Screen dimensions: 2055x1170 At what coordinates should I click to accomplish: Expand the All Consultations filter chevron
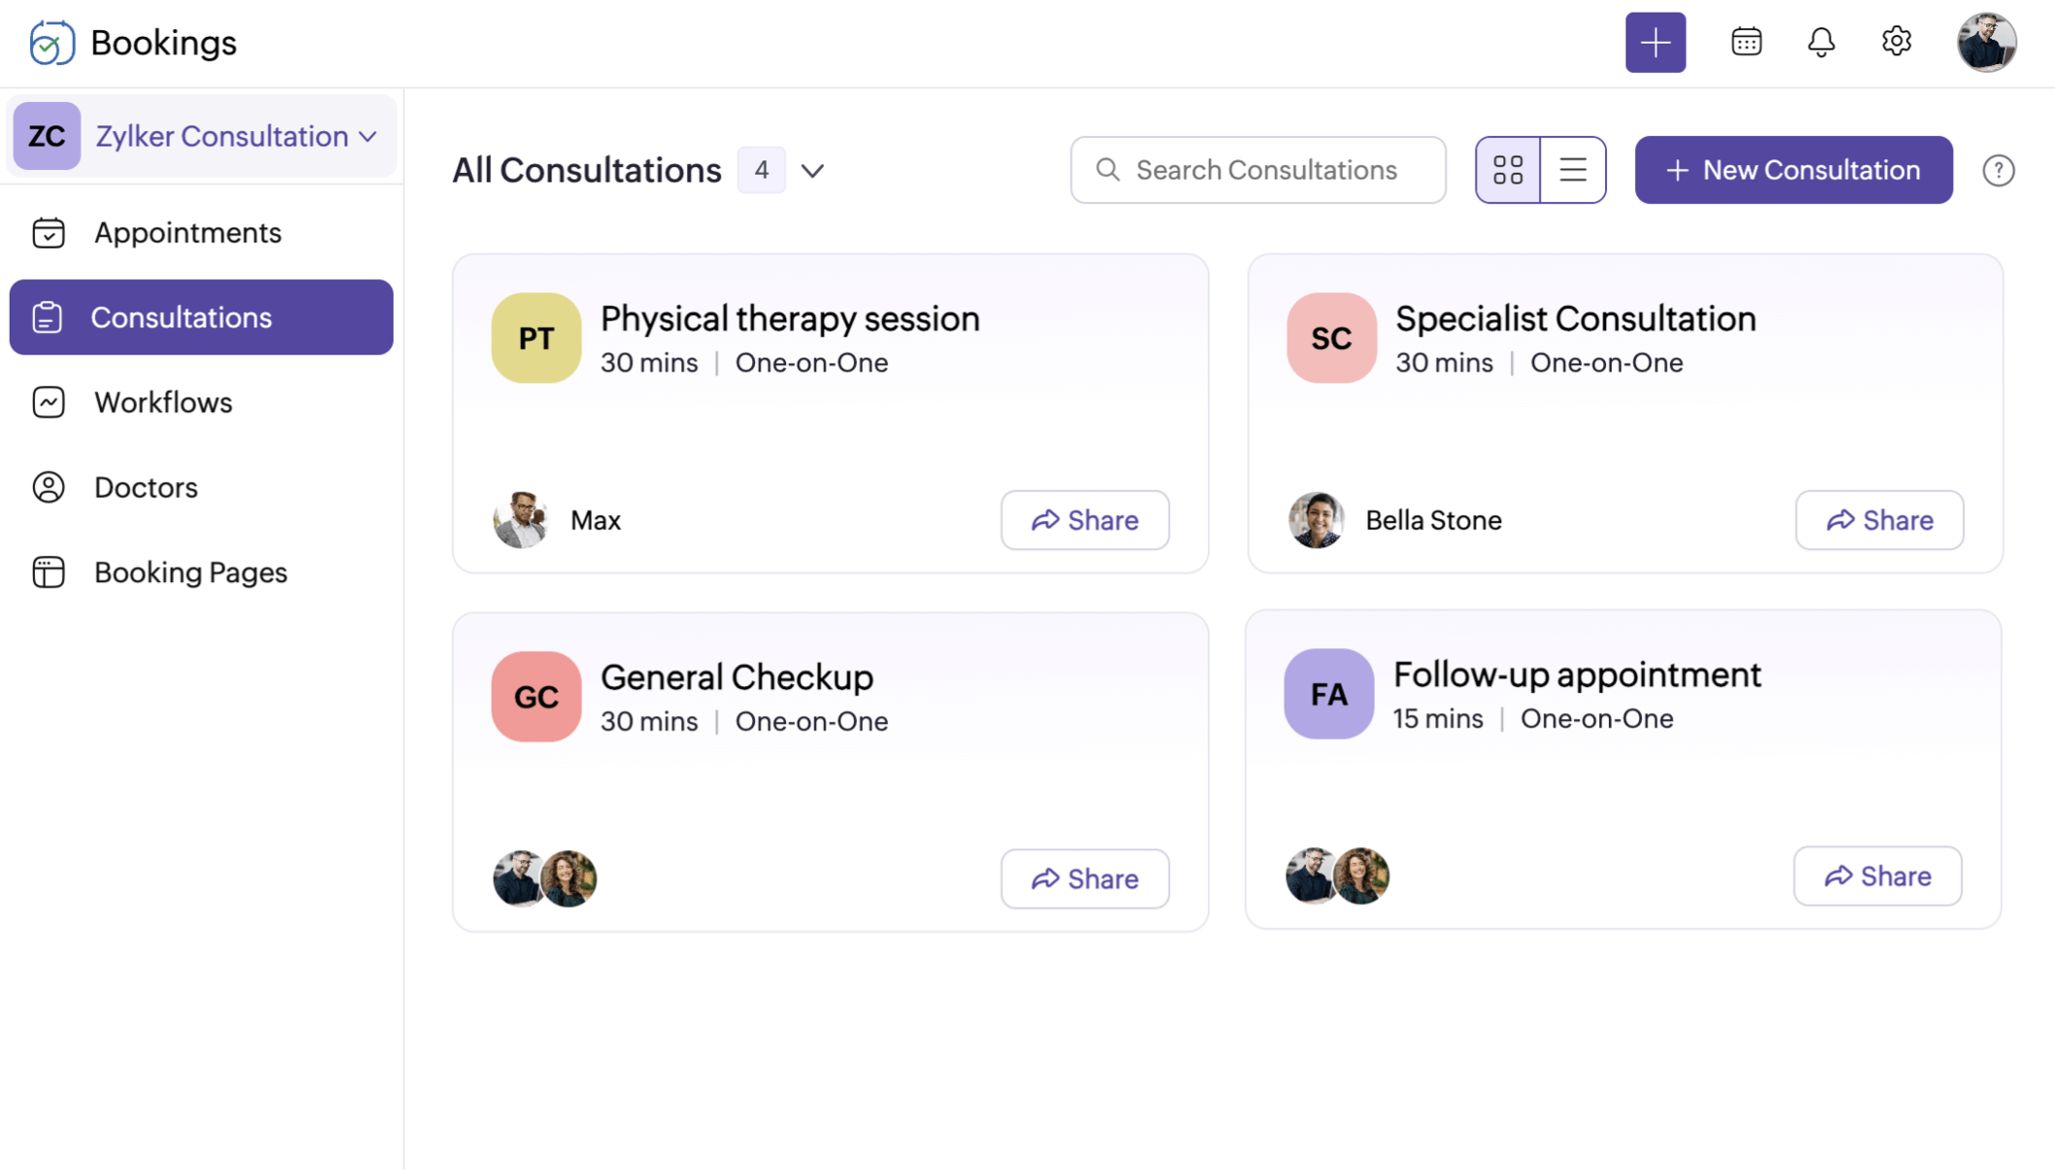(812, 171)
